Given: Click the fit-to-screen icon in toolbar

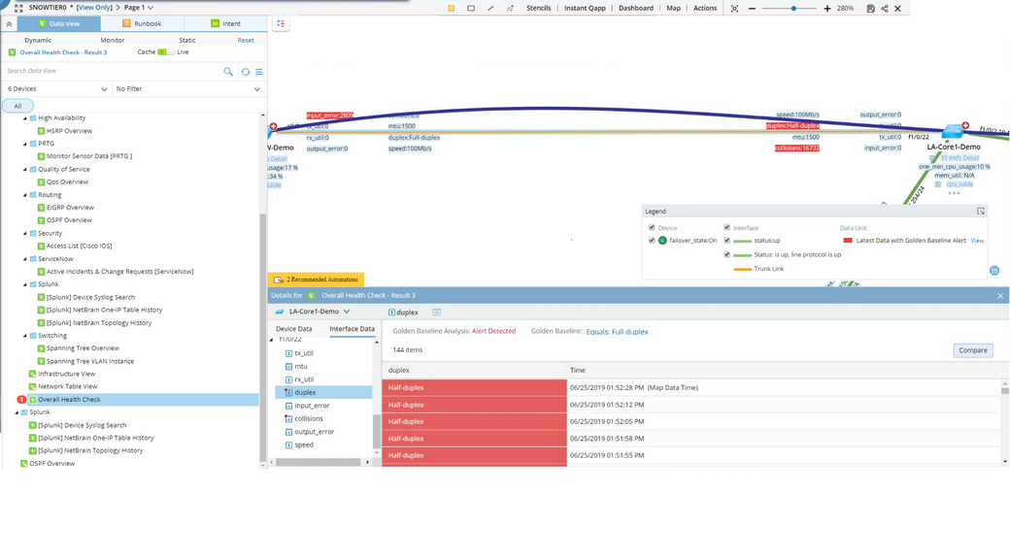Looking at the screenshot, I should pyautogui.click(x=734, y=8).
